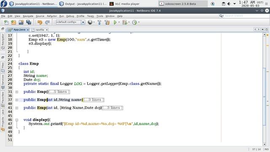Maximize the editor window button

267,30
